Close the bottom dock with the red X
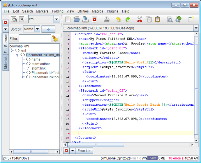The image size is (201, 163). (66, 150)
